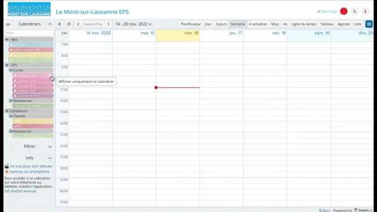Toggle the green Canapé forestier resource calendar

click(32, 106)
